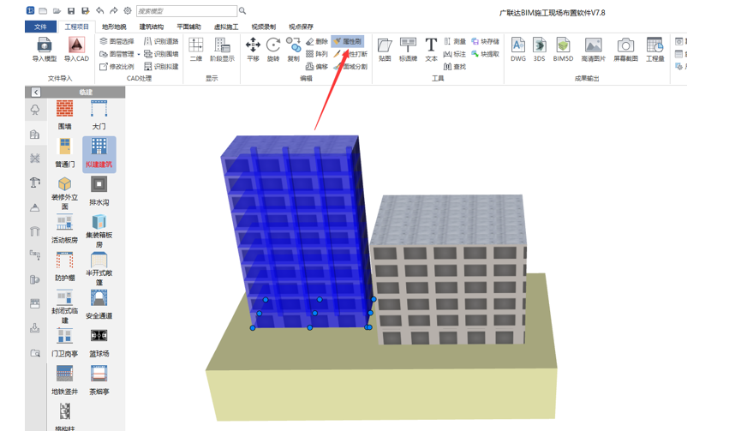Select the 活动板房 prefab house component
Image resolution: width=735 pixels, height=431 pixels.
[x=65, y=229]
